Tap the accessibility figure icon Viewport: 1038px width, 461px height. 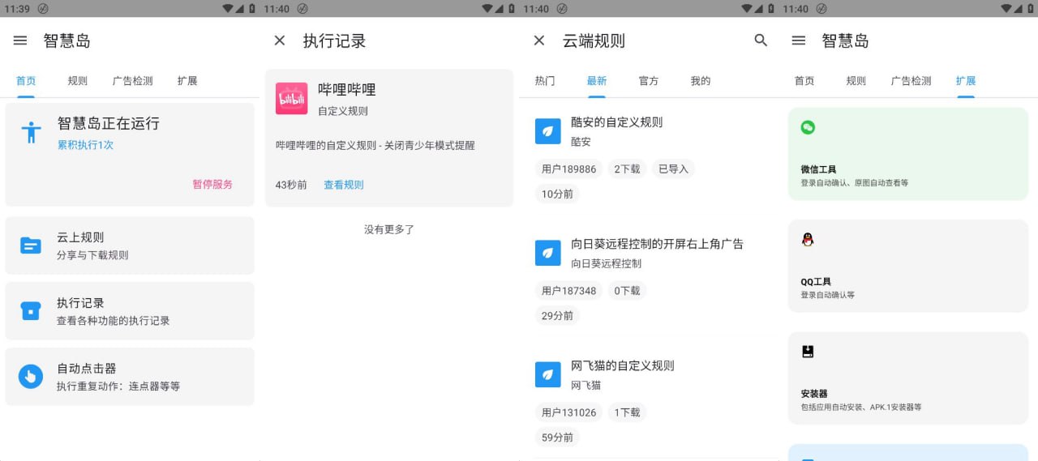coord(31,132)
